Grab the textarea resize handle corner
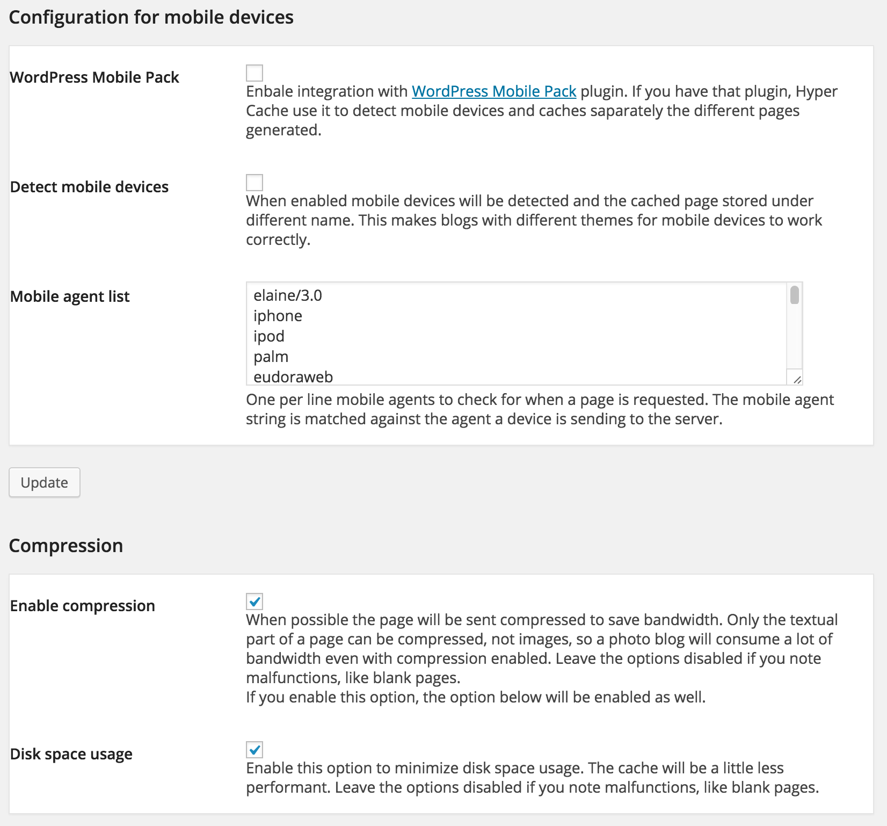 [797, 379]
